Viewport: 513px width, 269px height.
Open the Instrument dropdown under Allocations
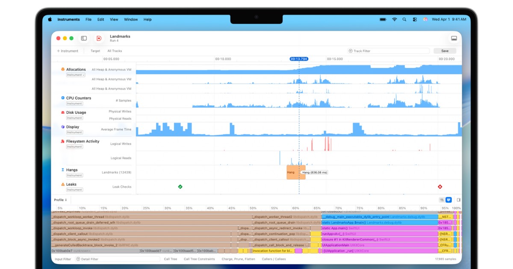(75, 75)
